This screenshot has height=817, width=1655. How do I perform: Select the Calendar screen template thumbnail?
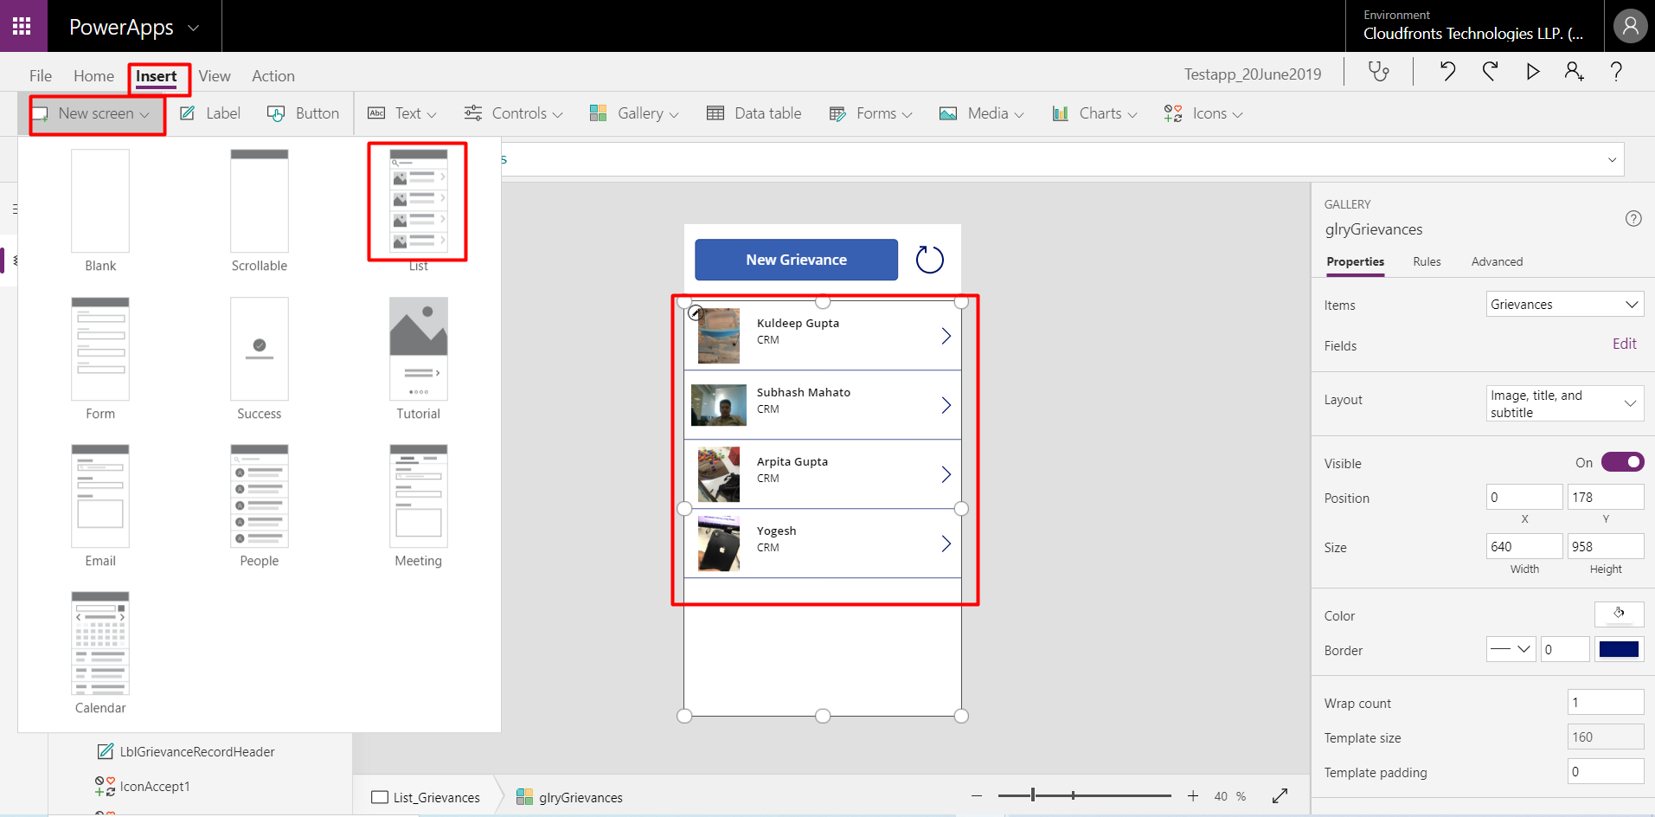pos(100,643)
